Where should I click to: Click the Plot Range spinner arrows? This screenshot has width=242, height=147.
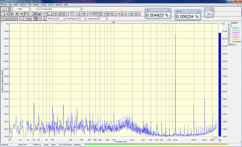click(x=86, y=19)
